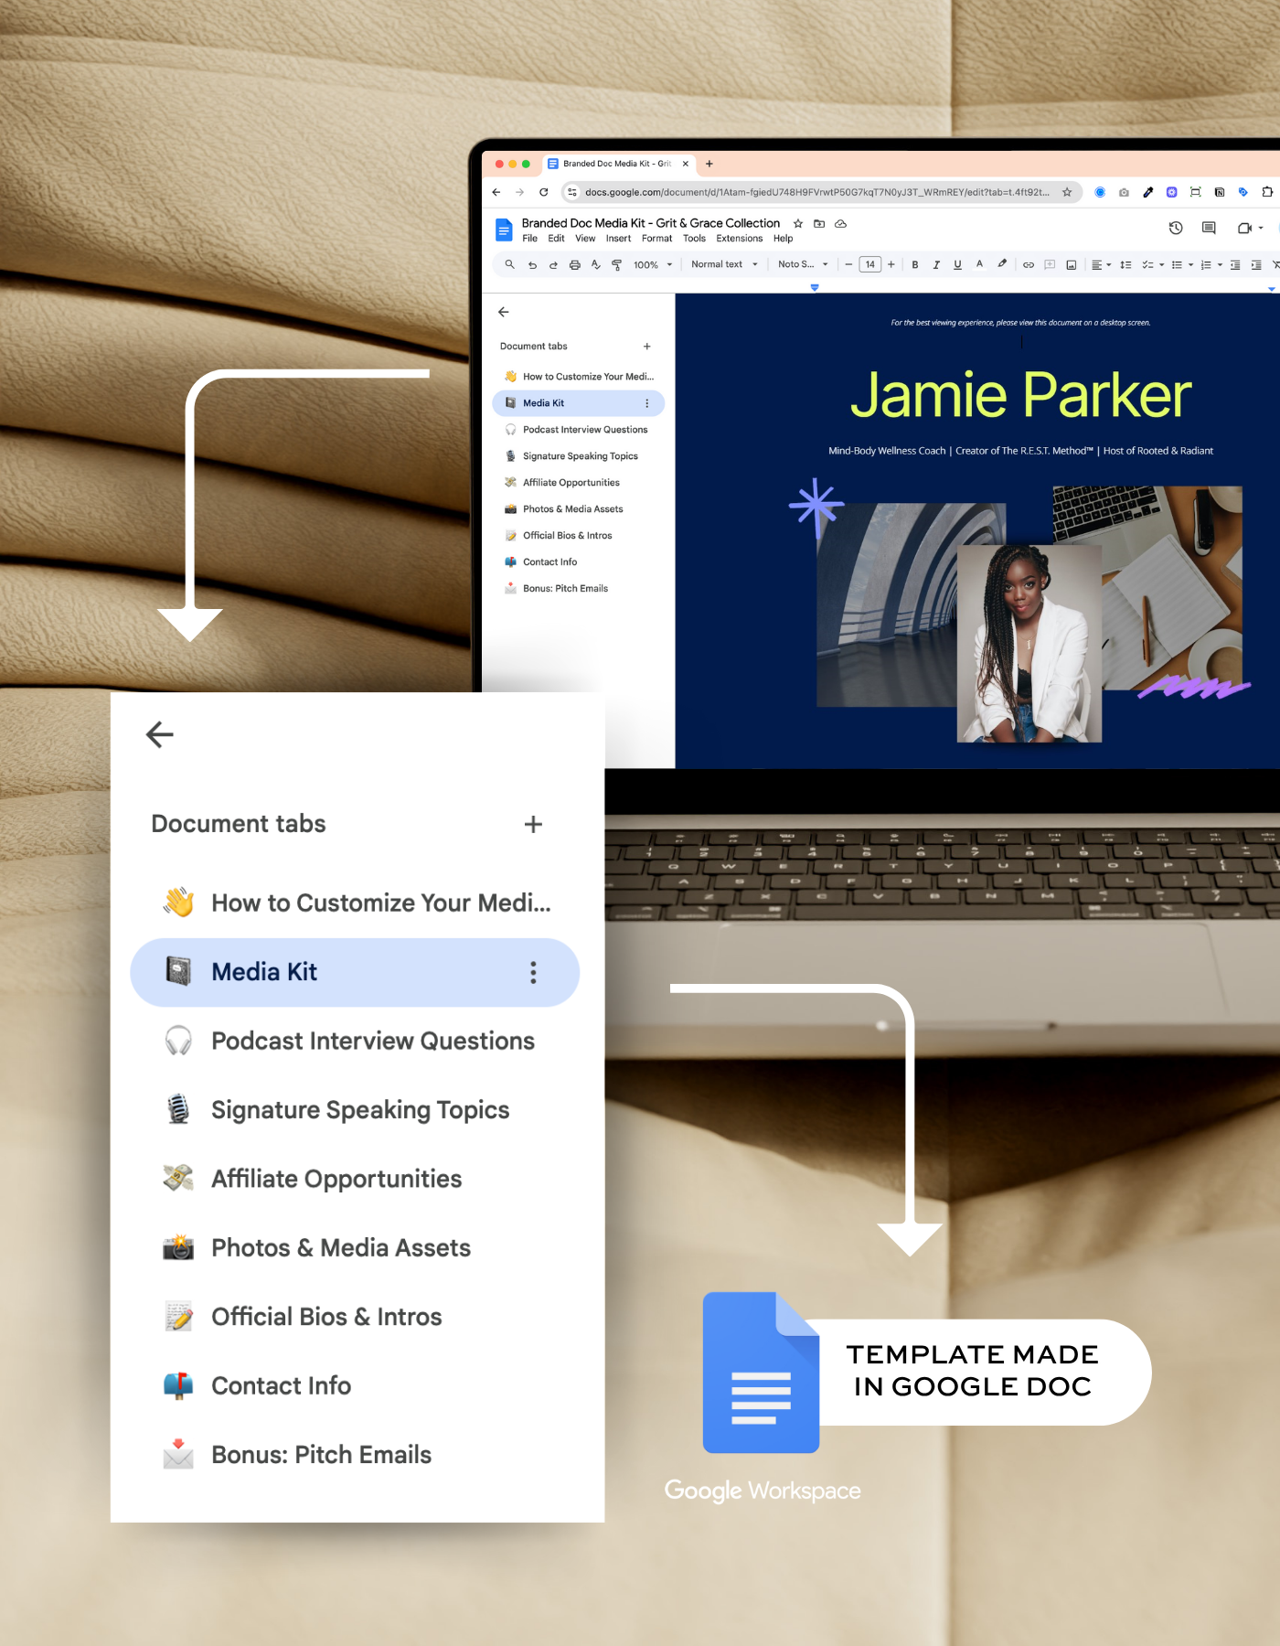
Task: Toggle bold formatting
Action: pyautogui.click(x=915, y=265)
